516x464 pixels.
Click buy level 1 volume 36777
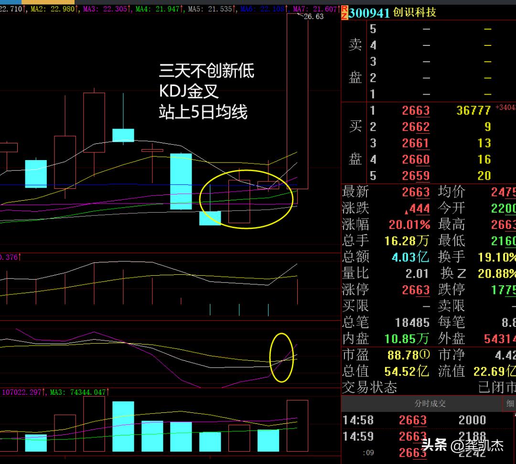(473, 111)
